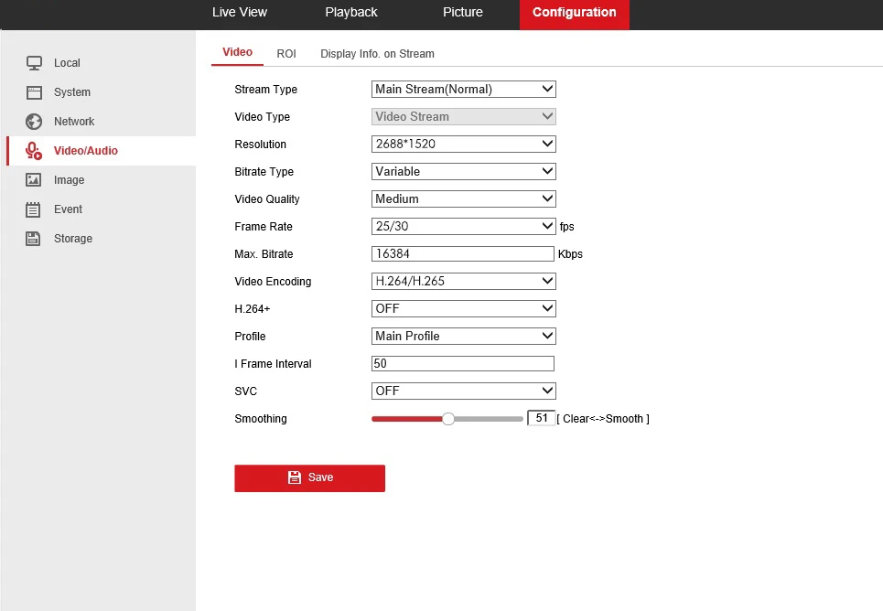Click the Save button
Viewport: 883px width, 611px height.
309,478
